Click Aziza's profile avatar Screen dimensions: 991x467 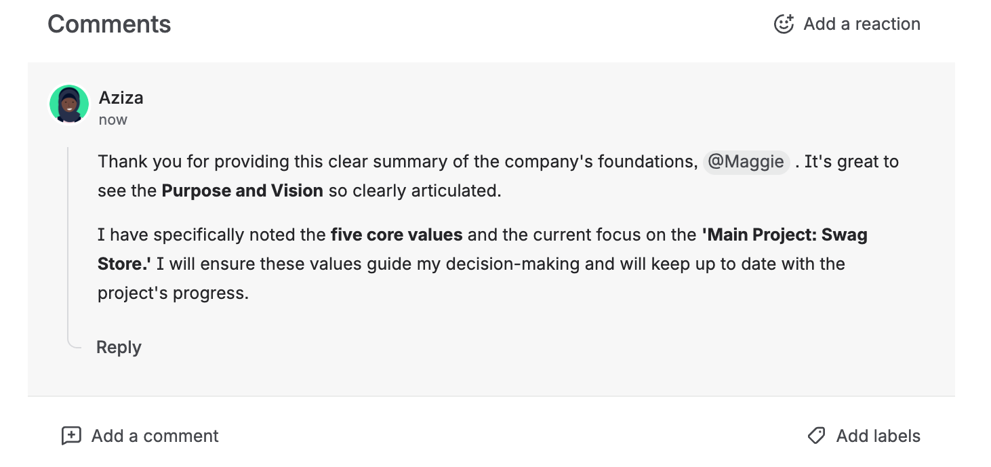(69, 105)
